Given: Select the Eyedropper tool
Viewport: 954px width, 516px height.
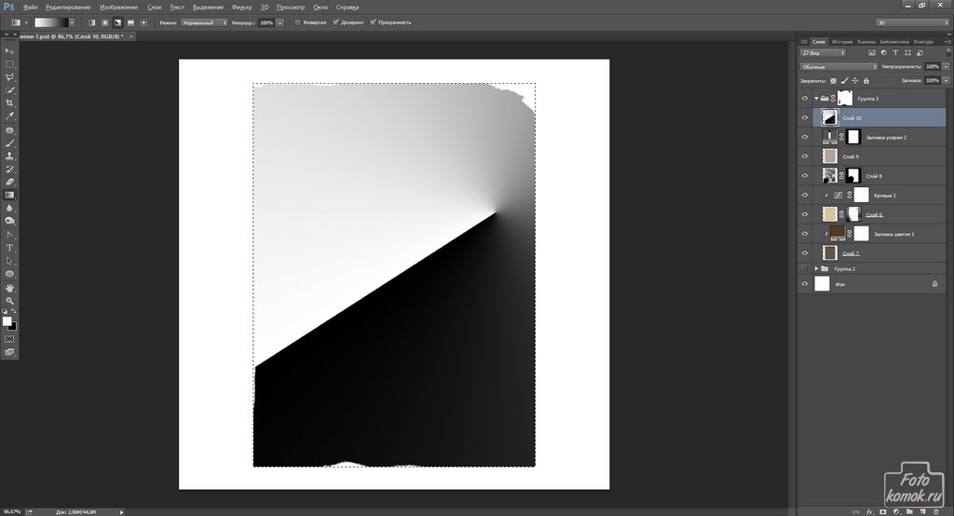Looking at the screenshot, I should pyautogui.click(x=10, y=116).
